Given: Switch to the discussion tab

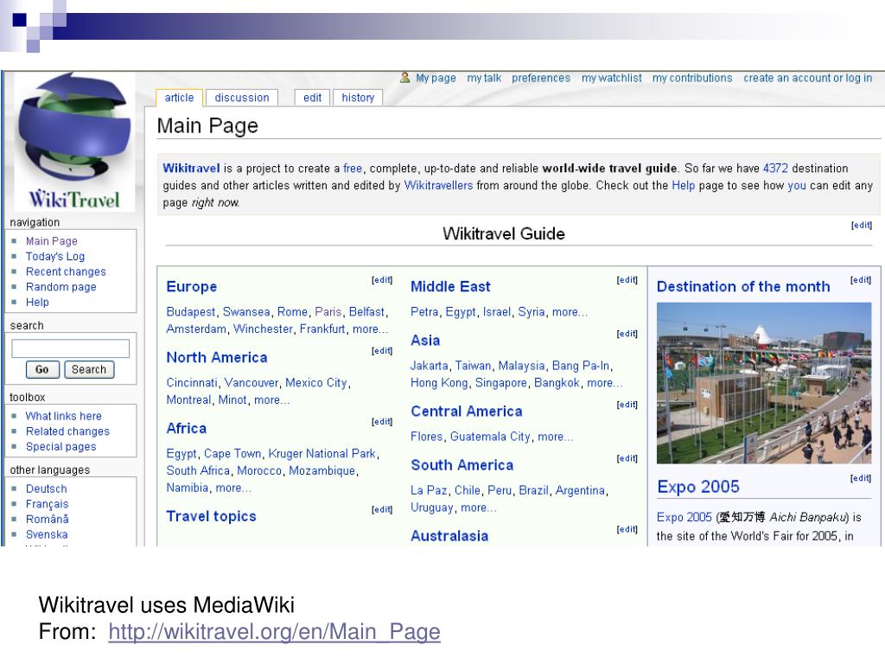Looking at the screenshot, I should 242,98.
